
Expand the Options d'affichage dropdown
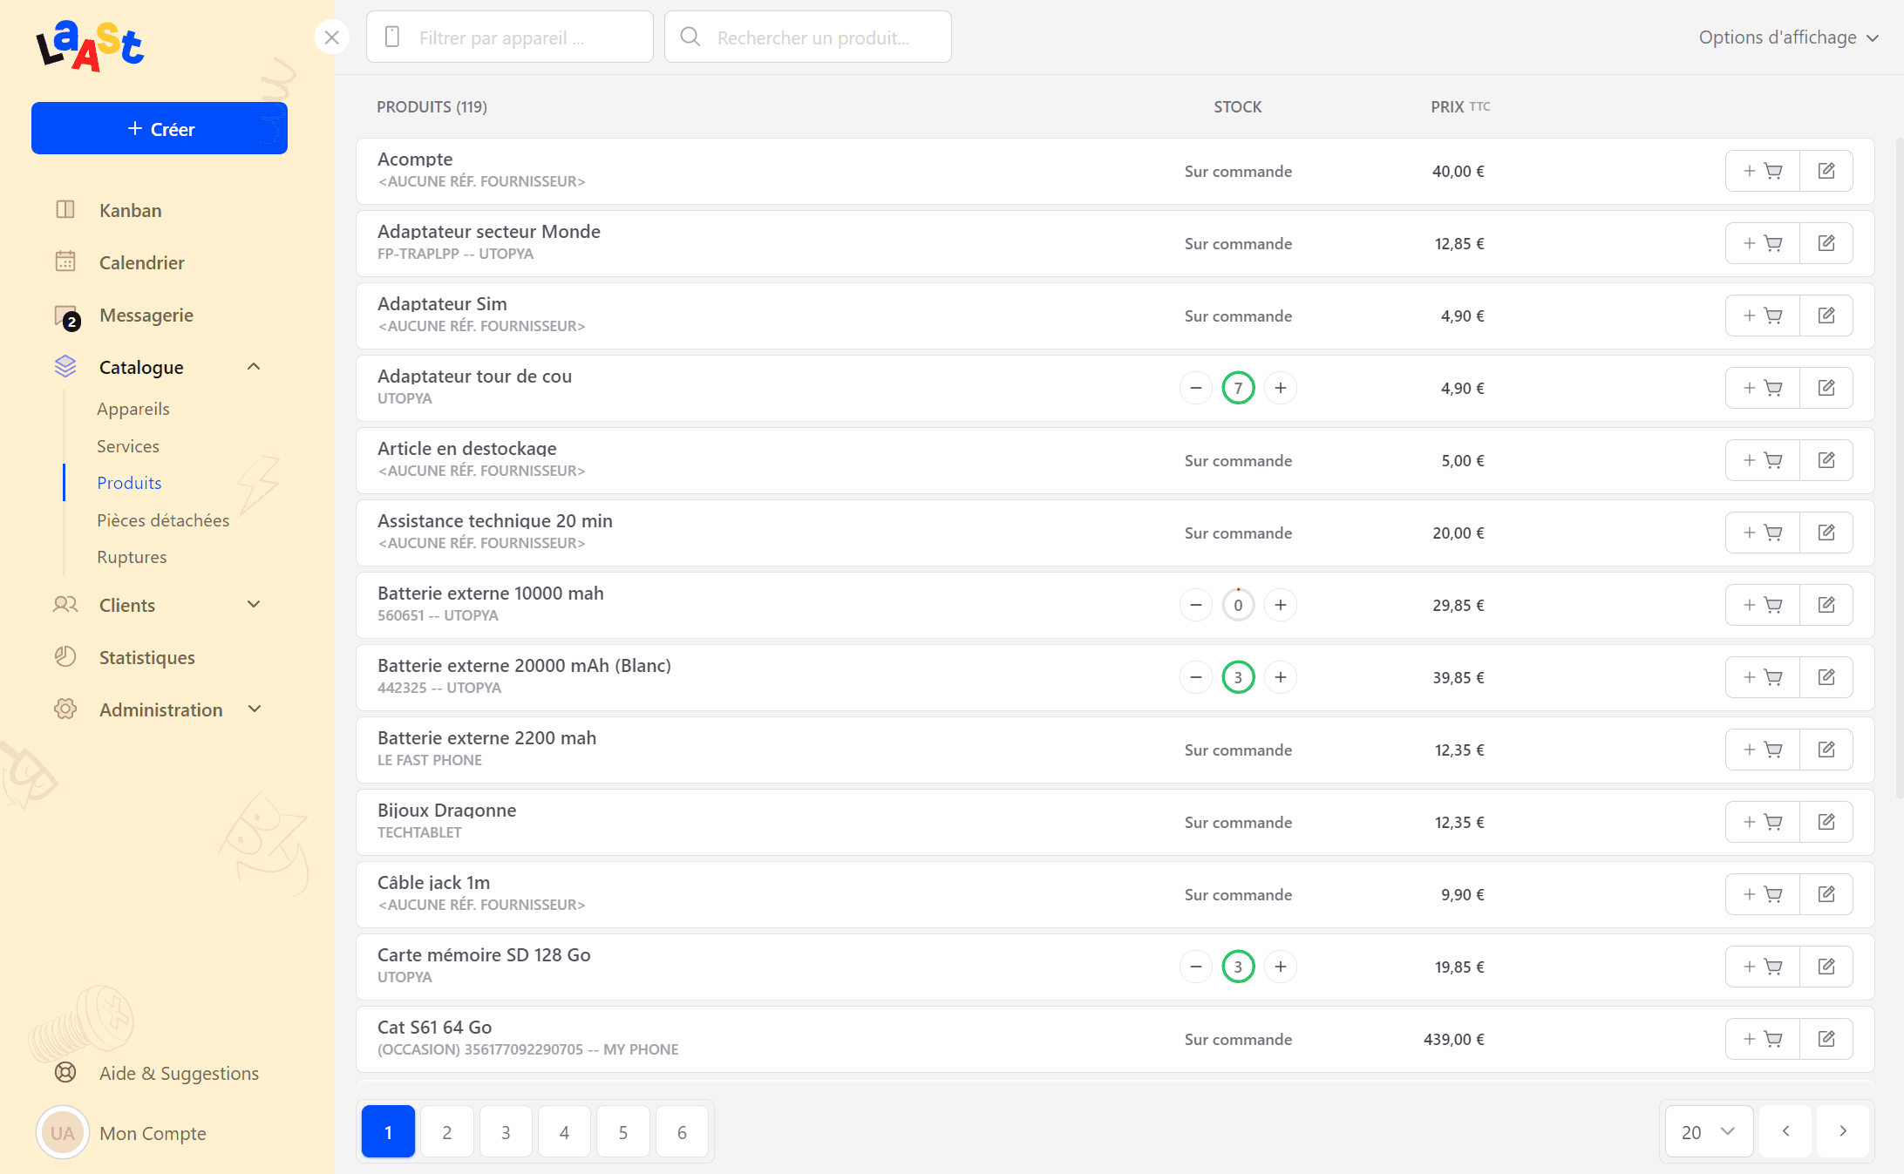coord(1787,37)
